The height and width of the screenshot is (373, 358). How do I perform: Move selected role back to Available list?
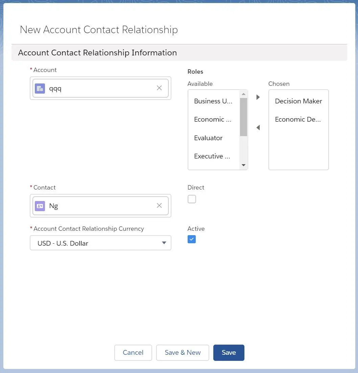pos(258,127)
